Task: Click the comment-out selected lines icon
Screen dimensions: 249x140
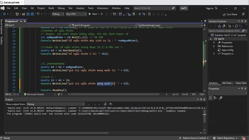Action: (x=139, y=14)
